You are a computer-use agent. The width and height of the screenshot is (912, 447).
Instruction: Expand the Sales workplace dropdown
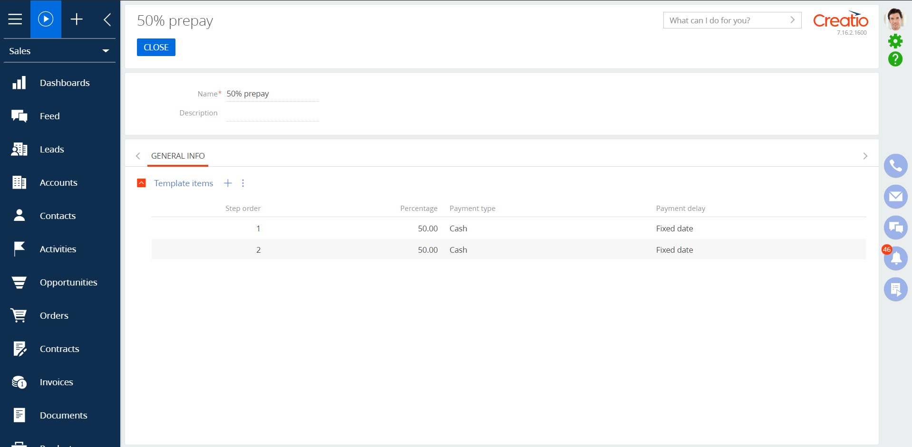click(x=106, y=51)
